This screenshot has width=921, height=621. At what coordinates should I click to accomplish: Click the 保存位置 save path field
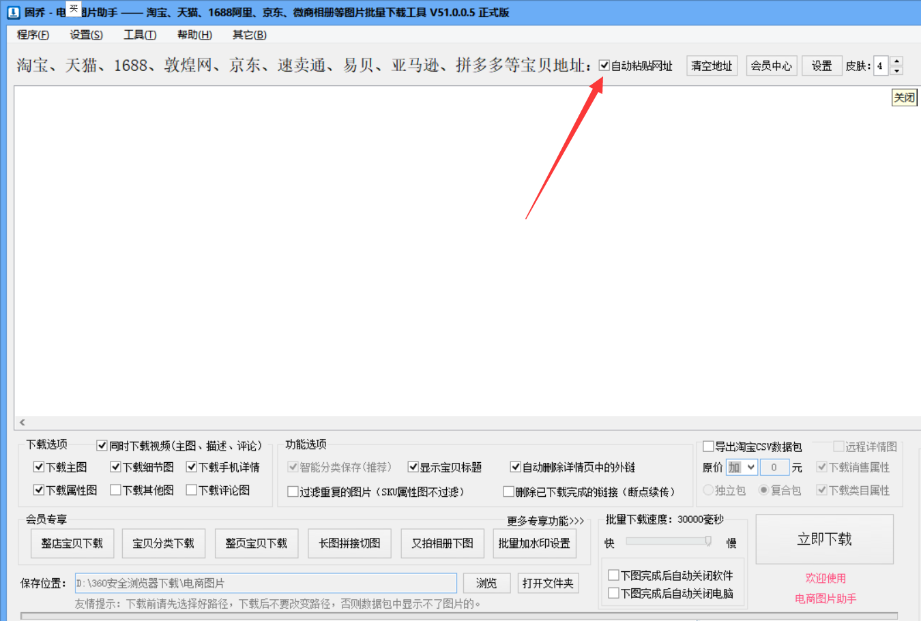[266, 583]
